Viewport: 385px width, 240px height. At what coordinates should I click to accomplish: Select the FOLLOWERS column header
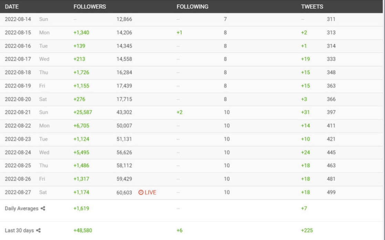[x=90, y=7]
